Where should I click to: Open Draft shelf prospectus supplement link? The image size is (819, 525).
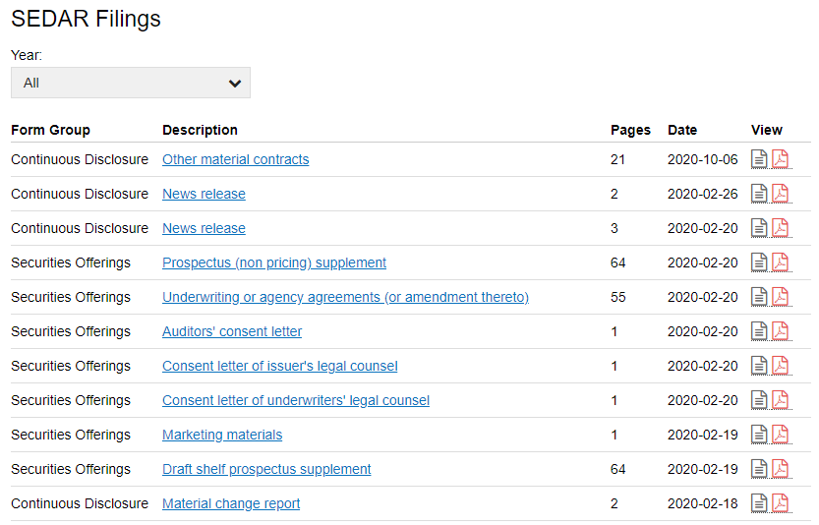pos(266,469)
